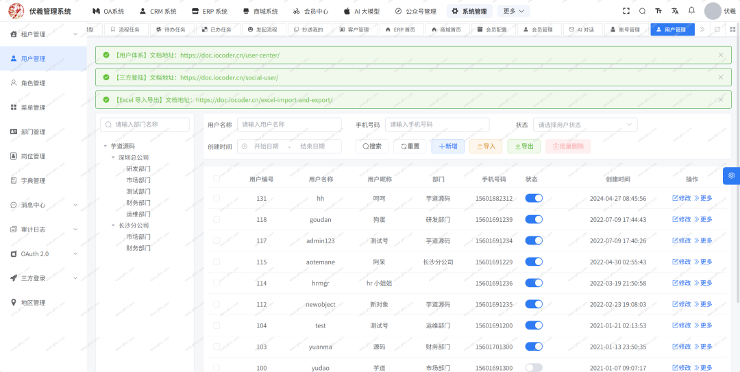
Task: Open 岗位管理 in sidebar
Action: 43,156
